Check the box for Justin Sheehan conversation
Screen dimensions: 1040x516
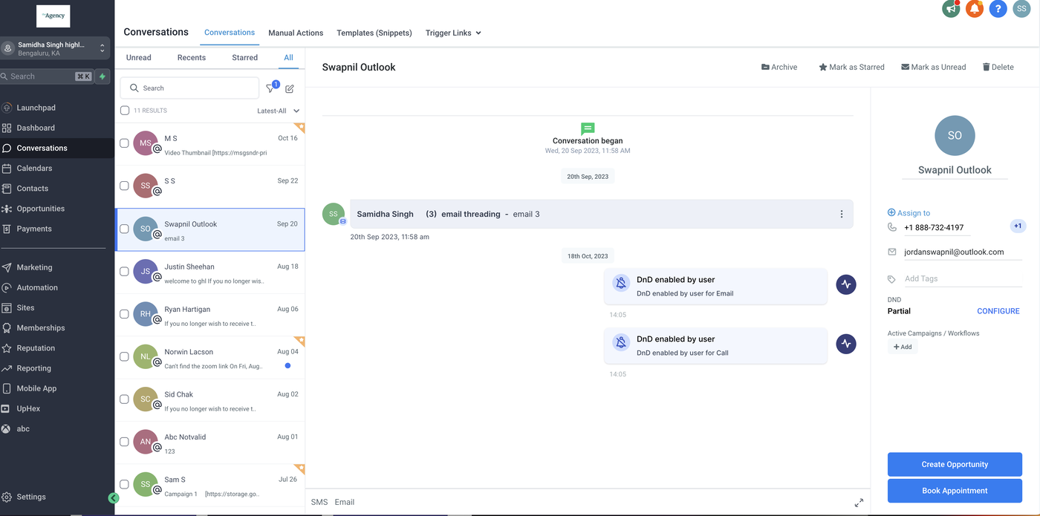[x=124, y=272]
